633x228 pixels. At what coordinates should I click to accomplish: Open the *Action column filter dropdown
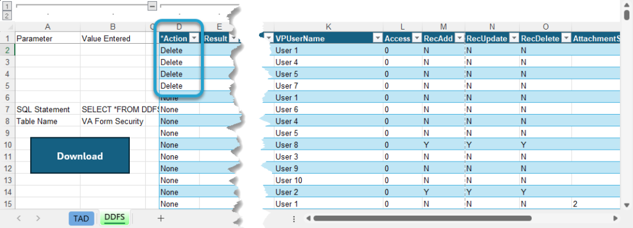click(x=194, y=38)
